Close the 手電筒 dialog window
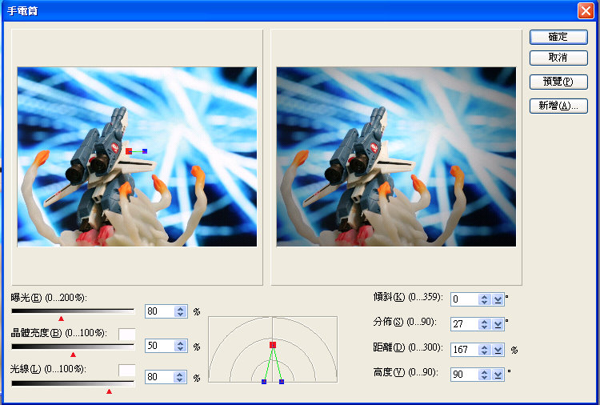Viewport: 600px width, 405px height. click(586, 10)
